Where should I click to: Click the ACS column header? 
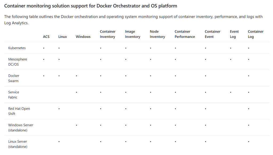[x=46, y=37]
